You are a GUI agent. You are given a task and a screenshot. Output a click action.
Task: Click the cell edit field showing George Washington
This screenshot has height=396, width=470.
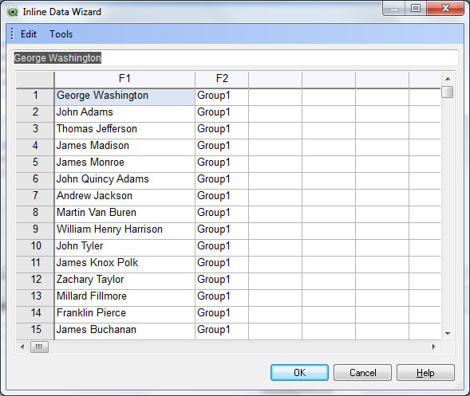point(235,58)
